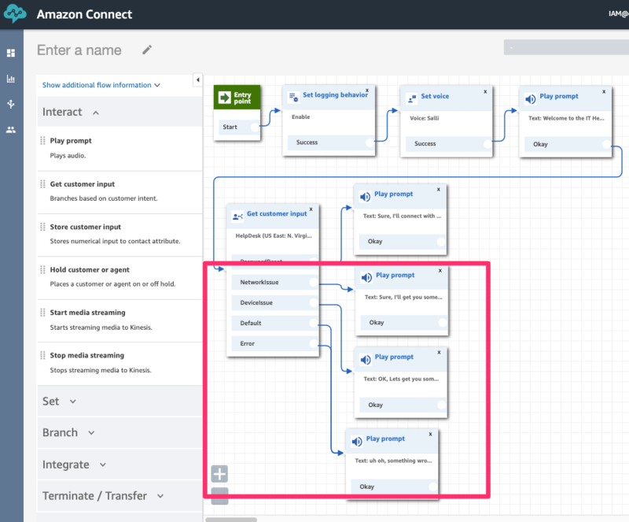Click the Amazon Connect cloud logo
This screenshot has height=522, width=629.
click(x=15, y=14)
